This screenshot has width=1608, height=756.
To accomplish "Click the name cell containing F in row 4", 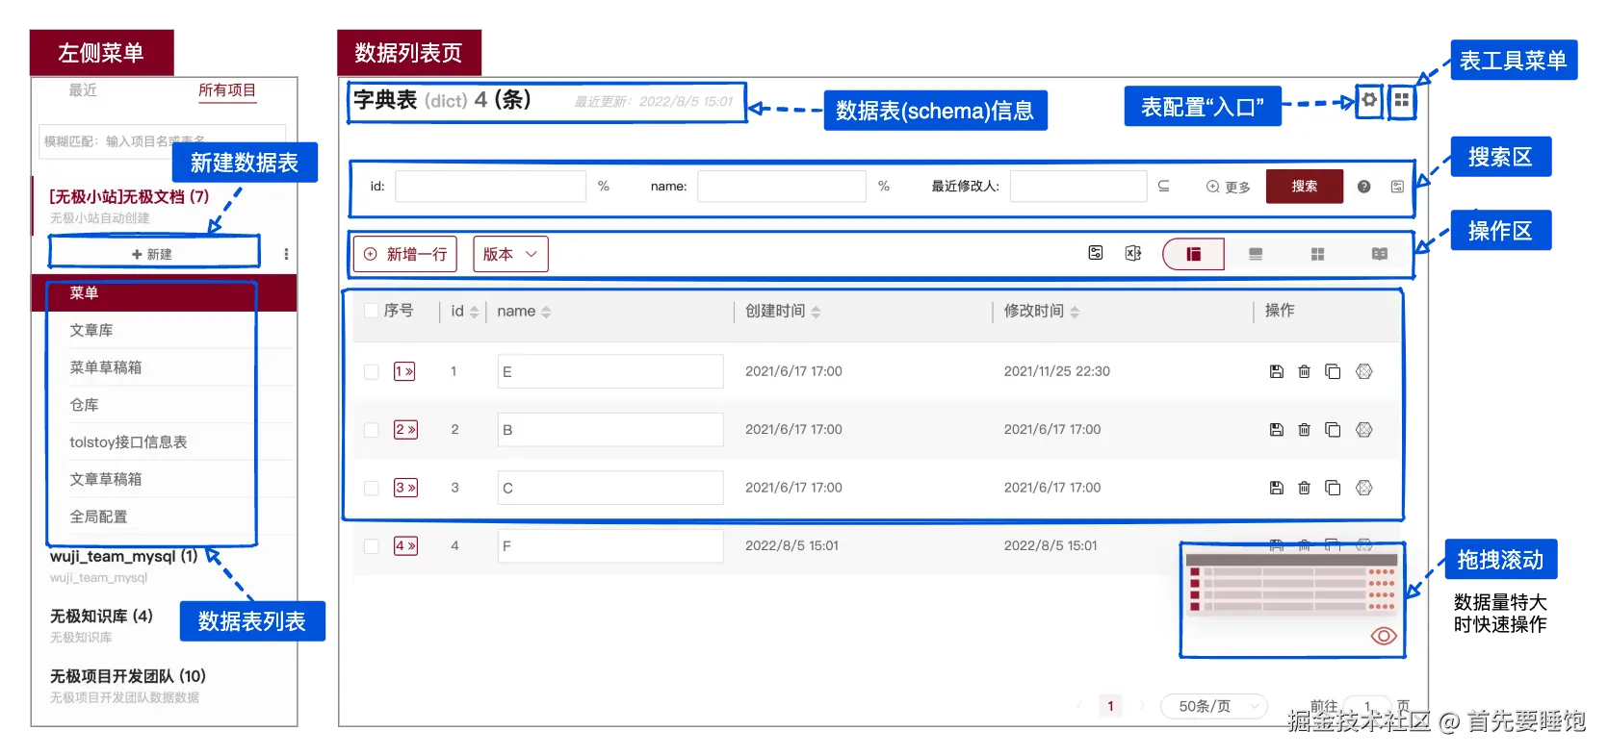I will click(x=610, y=546).
